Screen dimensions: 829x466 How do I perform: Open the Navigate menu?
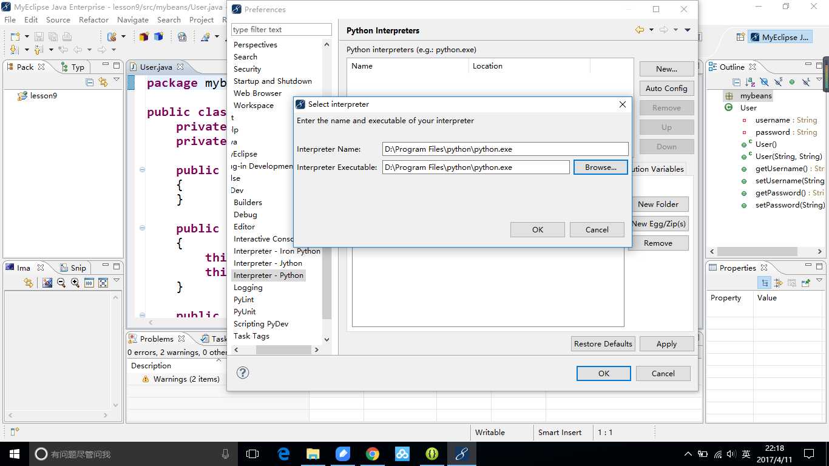[x=133, y=19]
